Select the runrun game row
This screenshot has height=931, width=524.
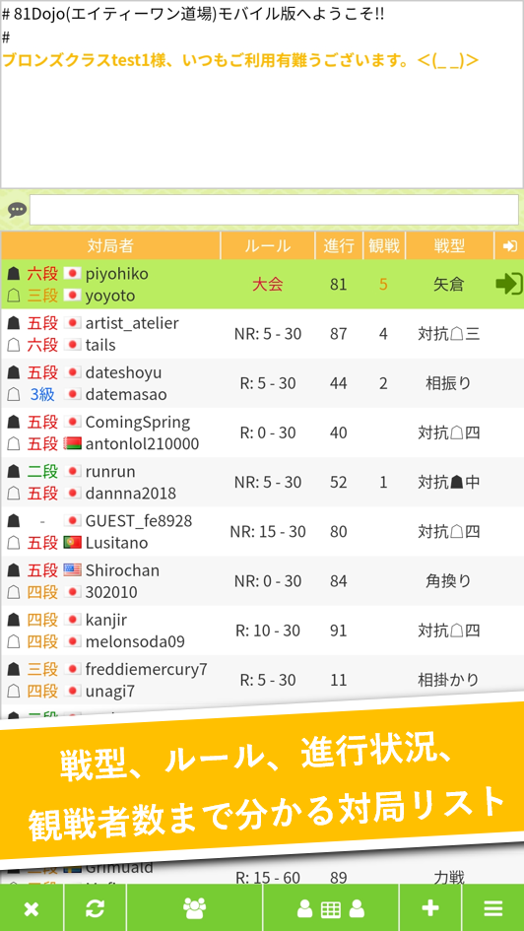coord(262,482)
